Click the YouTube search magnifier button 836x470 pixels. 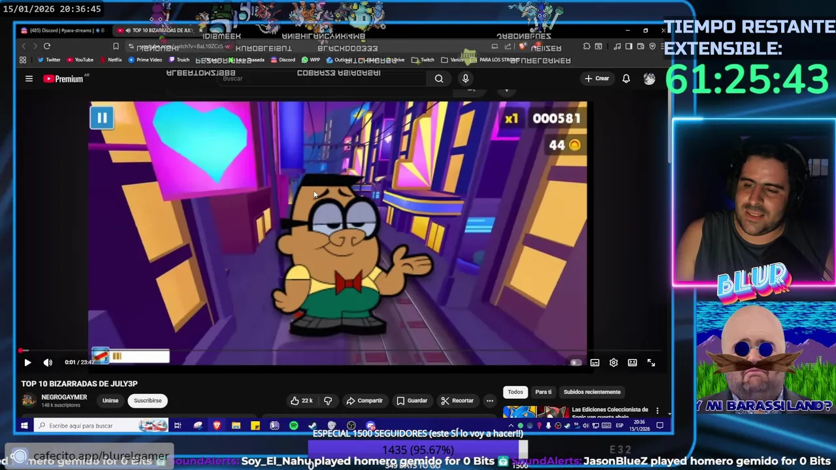(x=439, y=79)
